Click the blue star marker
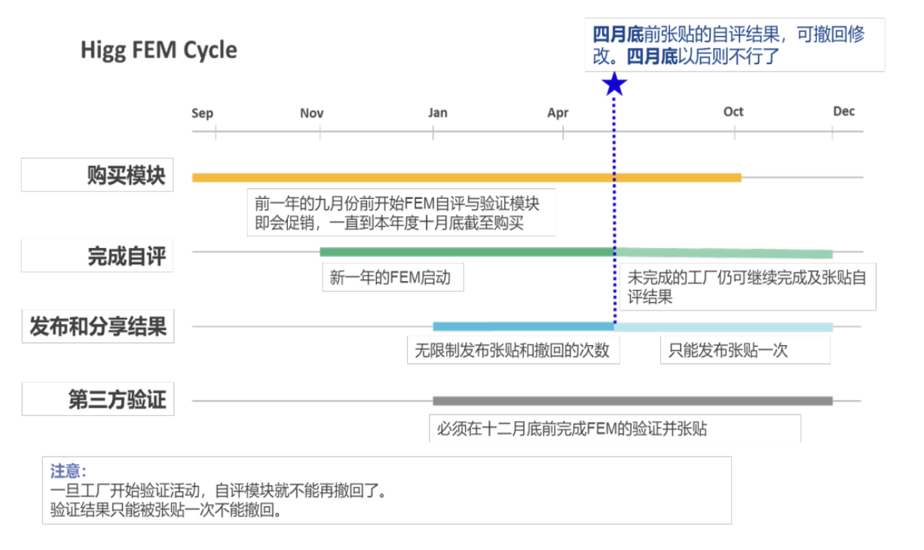This screenshot has height=550, width=924. pyautogui.click(x=615, y=84)
